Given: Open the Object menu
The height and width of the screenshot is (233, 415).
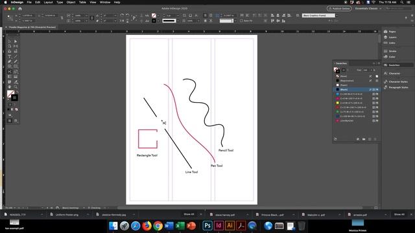Looking at the screenshot, I should coord(71,2).
